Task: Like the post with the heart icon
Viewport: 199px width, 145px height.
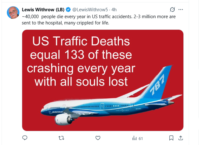Action: click(x=98, y=138)
